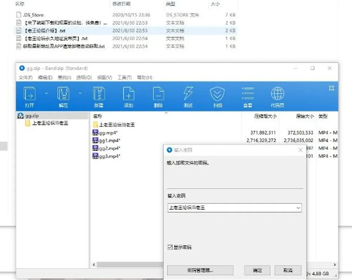The image size is (352, 280).
Task: Expand the Extract (解压) button dropdown arrow
Action: pyautogui.click(x=80, y=93)
